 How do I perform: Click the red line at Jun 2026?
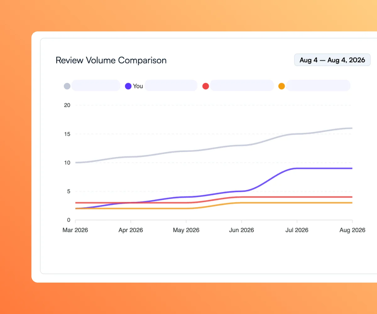(x=242, y=197)
